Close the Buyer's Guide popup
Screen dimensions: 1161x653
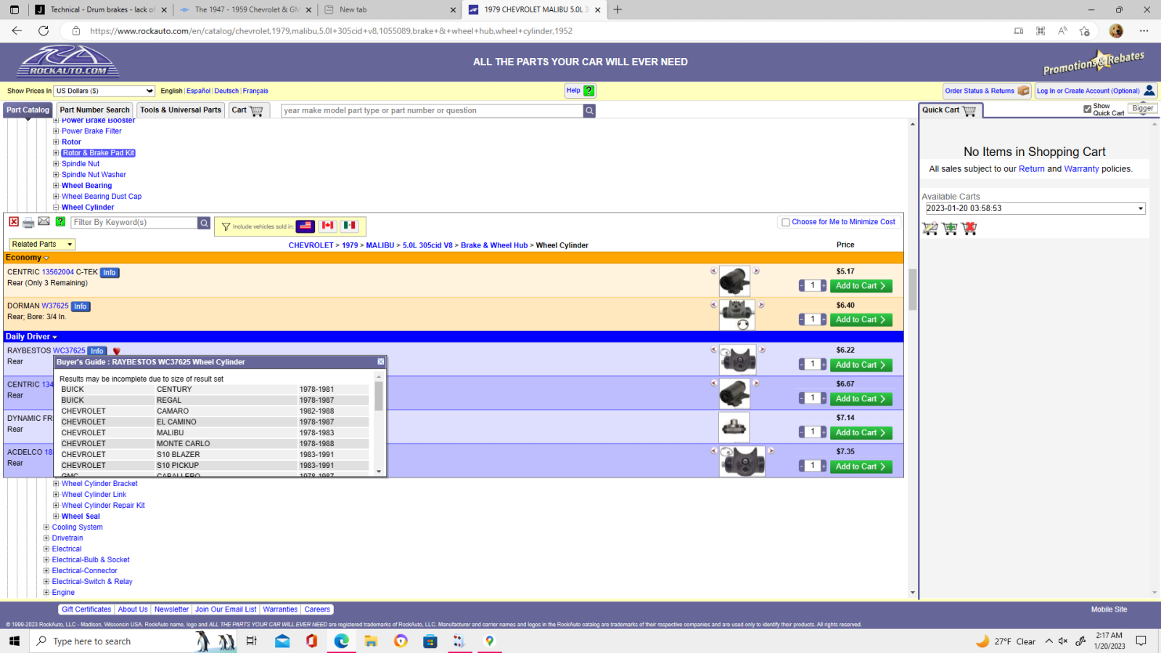(x=380, y=361)
